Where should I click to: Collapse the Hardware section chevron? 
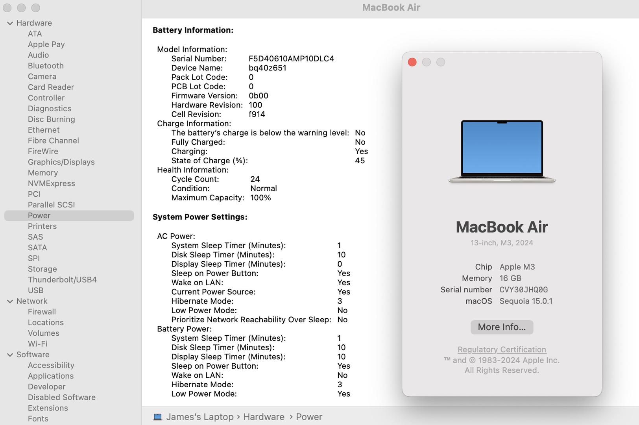point(10,23)
